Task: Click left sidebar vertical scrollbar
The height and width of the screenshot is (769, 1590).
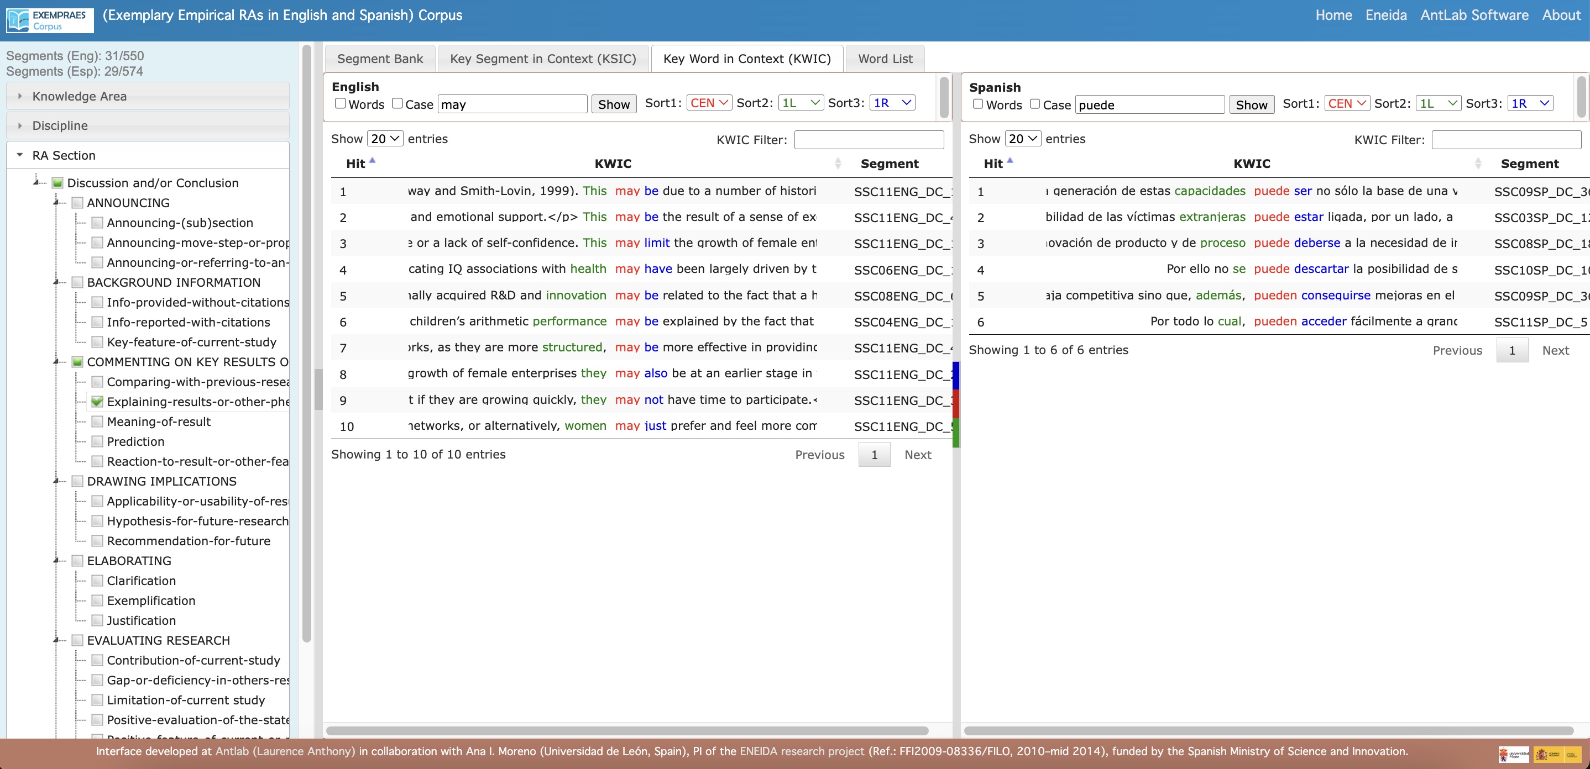Action: (x=307, y=344)
